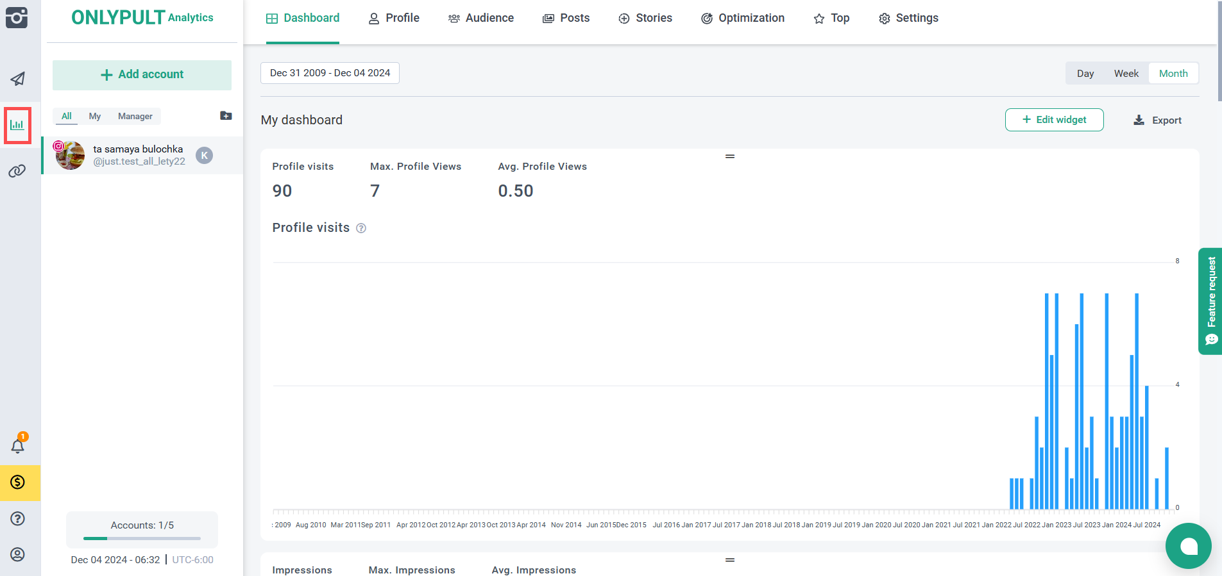The height and width of the screenshot is (576, 1222).
Task: Click the Add account button
Action: pos(142,75)
